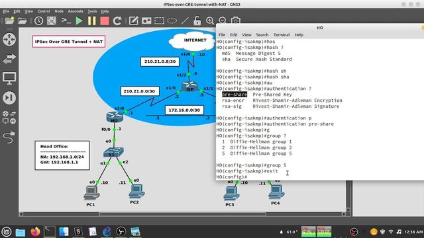Zoom out the topology canvas
This screenshot has width=424, height=238.
[x=223, y=20]
